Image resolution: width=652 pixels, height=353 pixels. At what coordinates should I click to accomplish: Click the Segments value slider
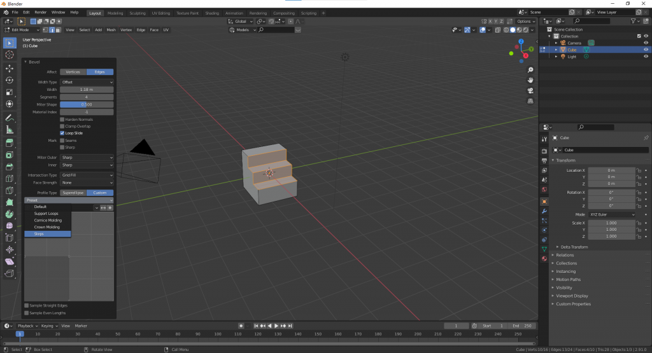pyautogui.click(x=87, y=97)
